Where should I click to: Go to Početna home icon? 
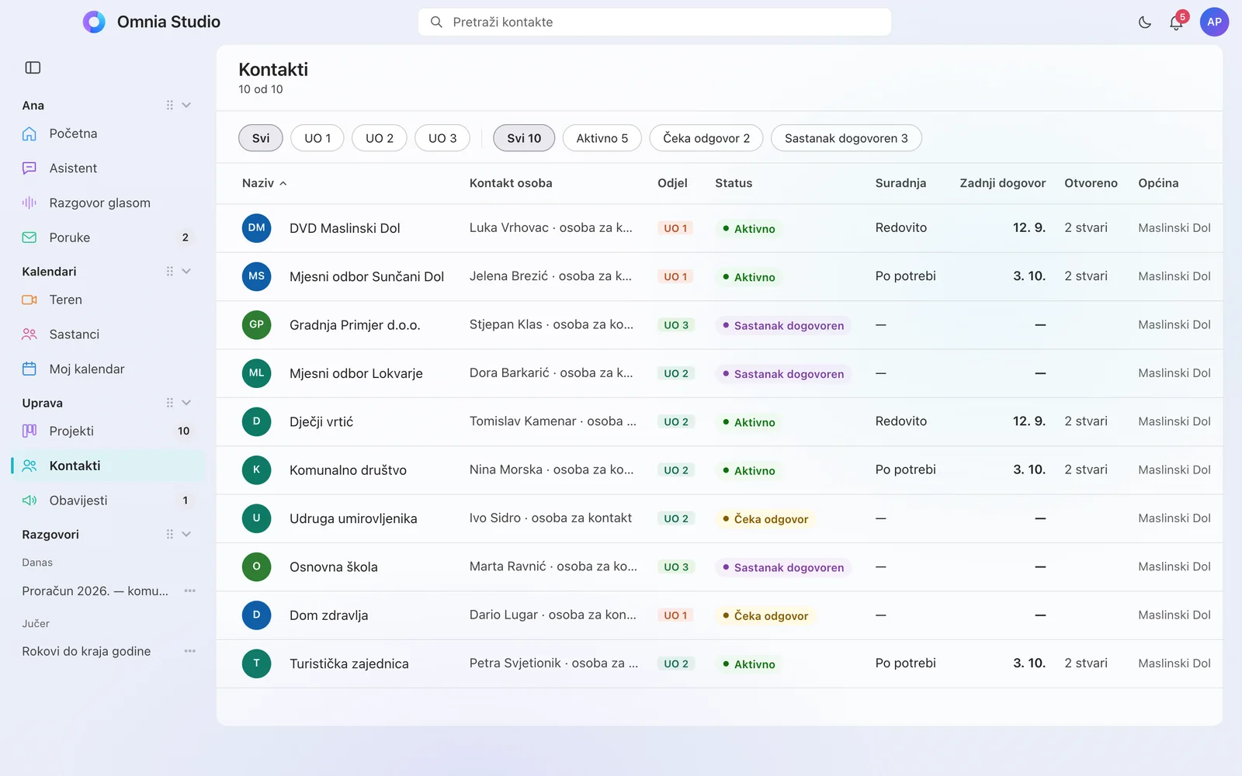[29, 133]
